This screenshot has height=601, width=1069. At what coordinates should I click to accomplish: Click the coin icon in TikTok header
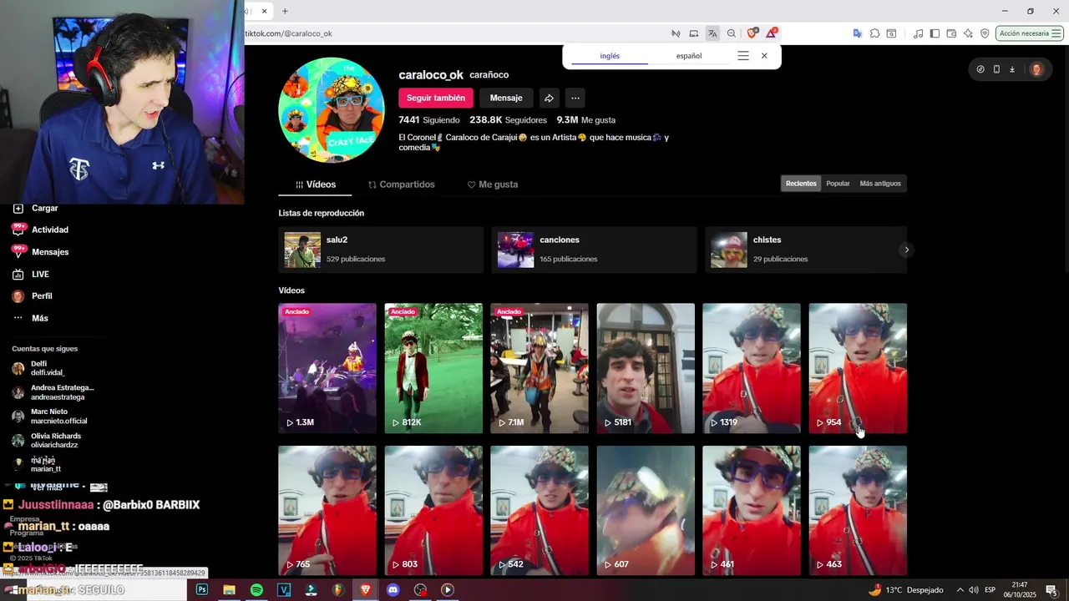click(x=980, y=69)
